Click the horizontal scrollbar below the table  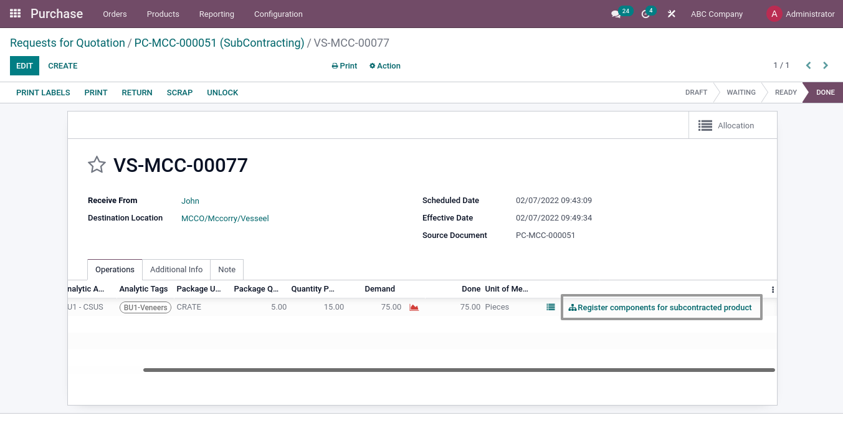[459, 370]
